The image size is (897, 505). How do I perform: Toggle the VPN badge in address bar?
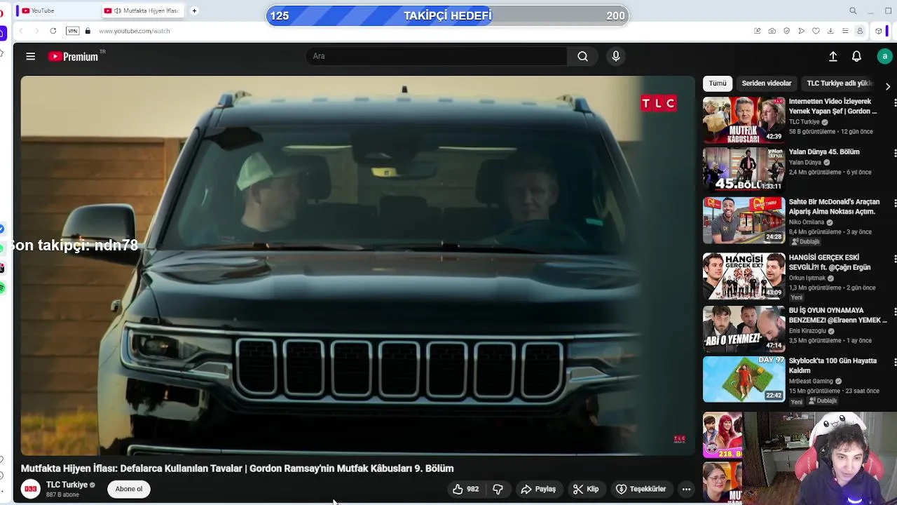[x=72, y=31]
